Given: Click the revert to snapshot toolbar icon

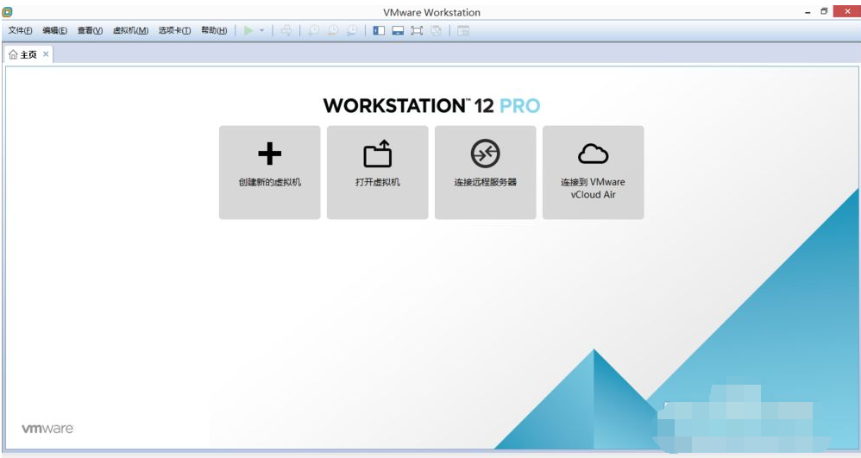Looking at the screenshot, I should (x=332, y=30).
